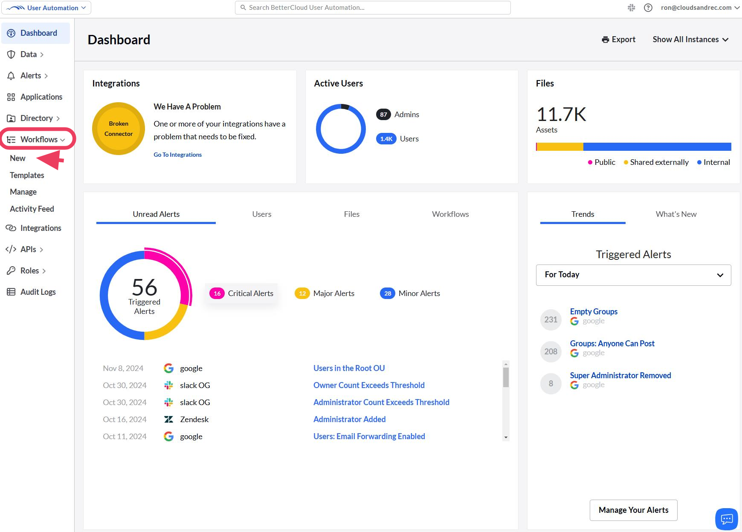742x532 pixels.
Task: Filter by 12 Major Alerts
Action: pos(325,293)
